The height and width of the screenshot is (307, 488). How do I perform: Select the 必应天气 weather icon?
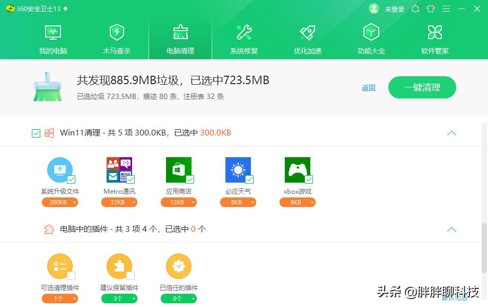238,169
